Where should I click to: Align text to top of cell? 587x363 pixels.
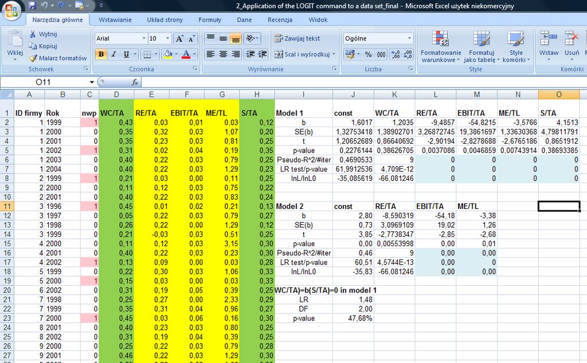coord(210,38)
